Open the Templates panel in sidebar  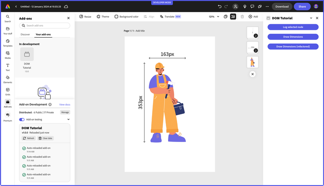click(x=8, y=42)
